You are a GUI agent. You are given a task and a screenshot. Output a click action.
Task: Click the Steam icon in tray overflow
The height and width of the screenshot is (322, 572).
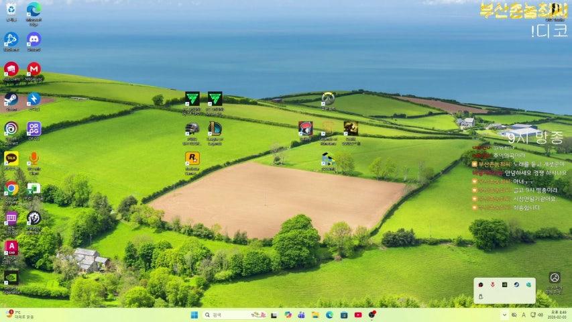(x=516, y=284)
